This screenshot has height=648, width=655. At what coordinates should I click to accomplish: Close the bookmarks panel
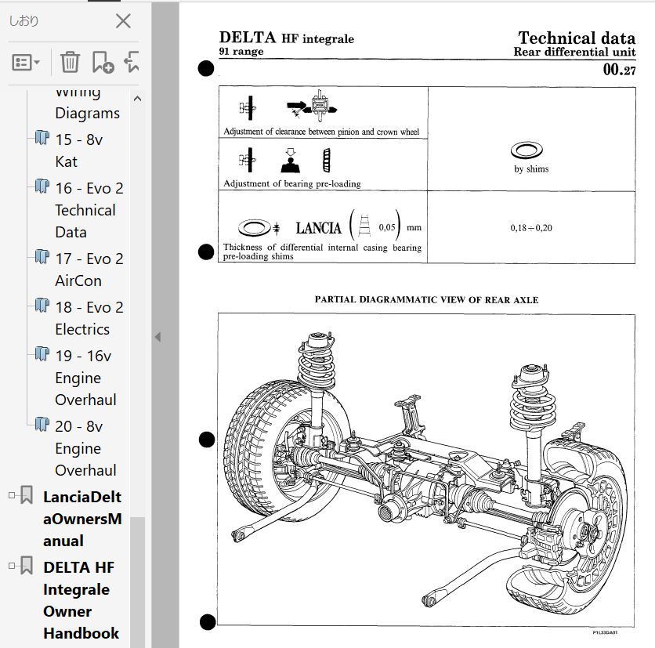[123, 21]
